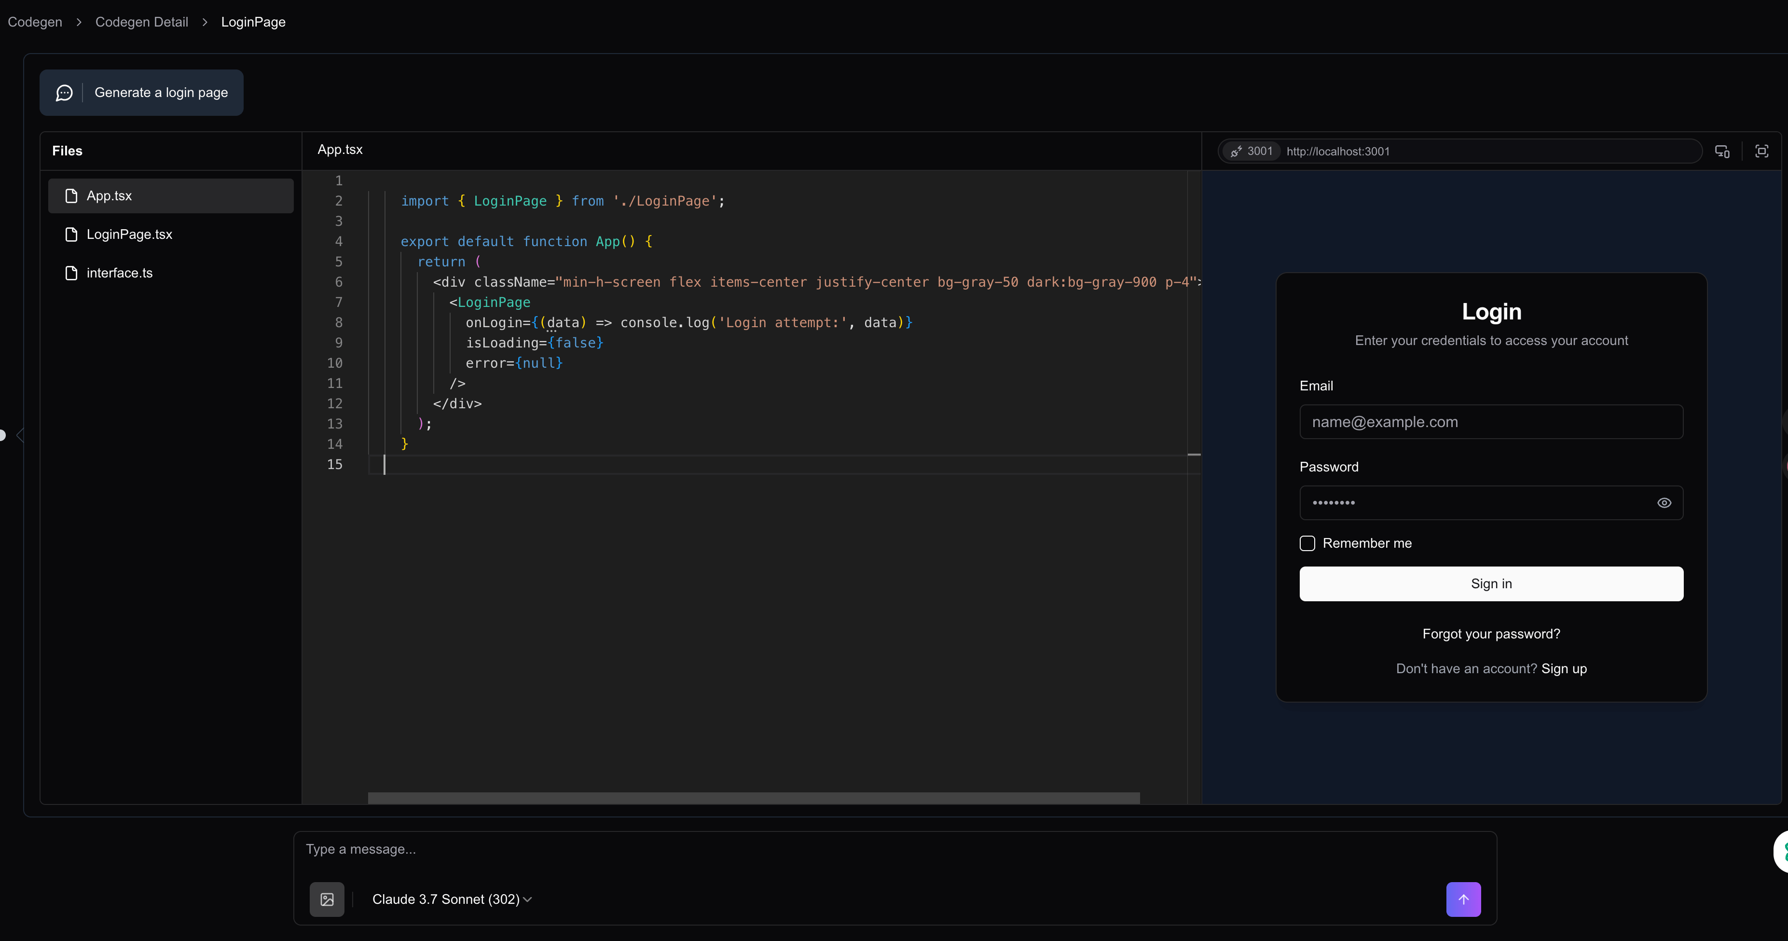This screenshot has width=1788, height=941.
Task: Click the Email input field
Action: [1491, 422]
